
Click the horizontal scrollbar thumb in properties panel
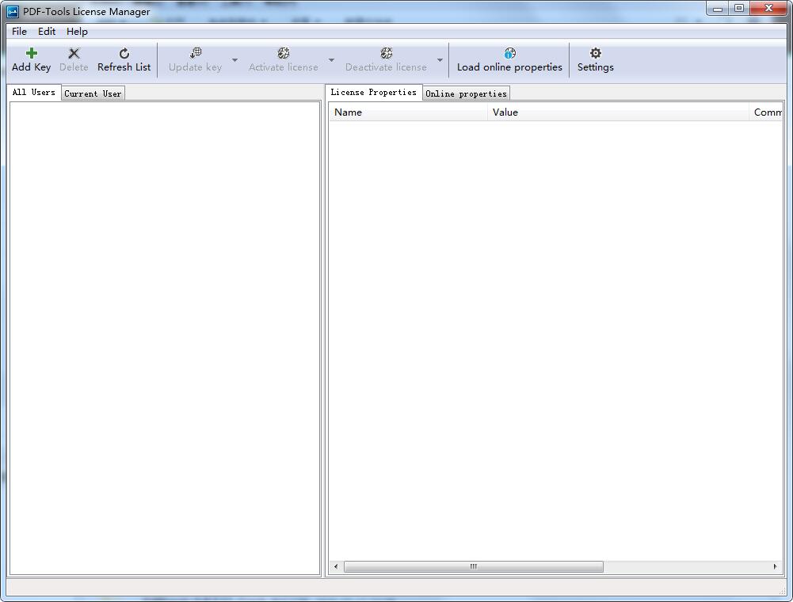(474, 566)
